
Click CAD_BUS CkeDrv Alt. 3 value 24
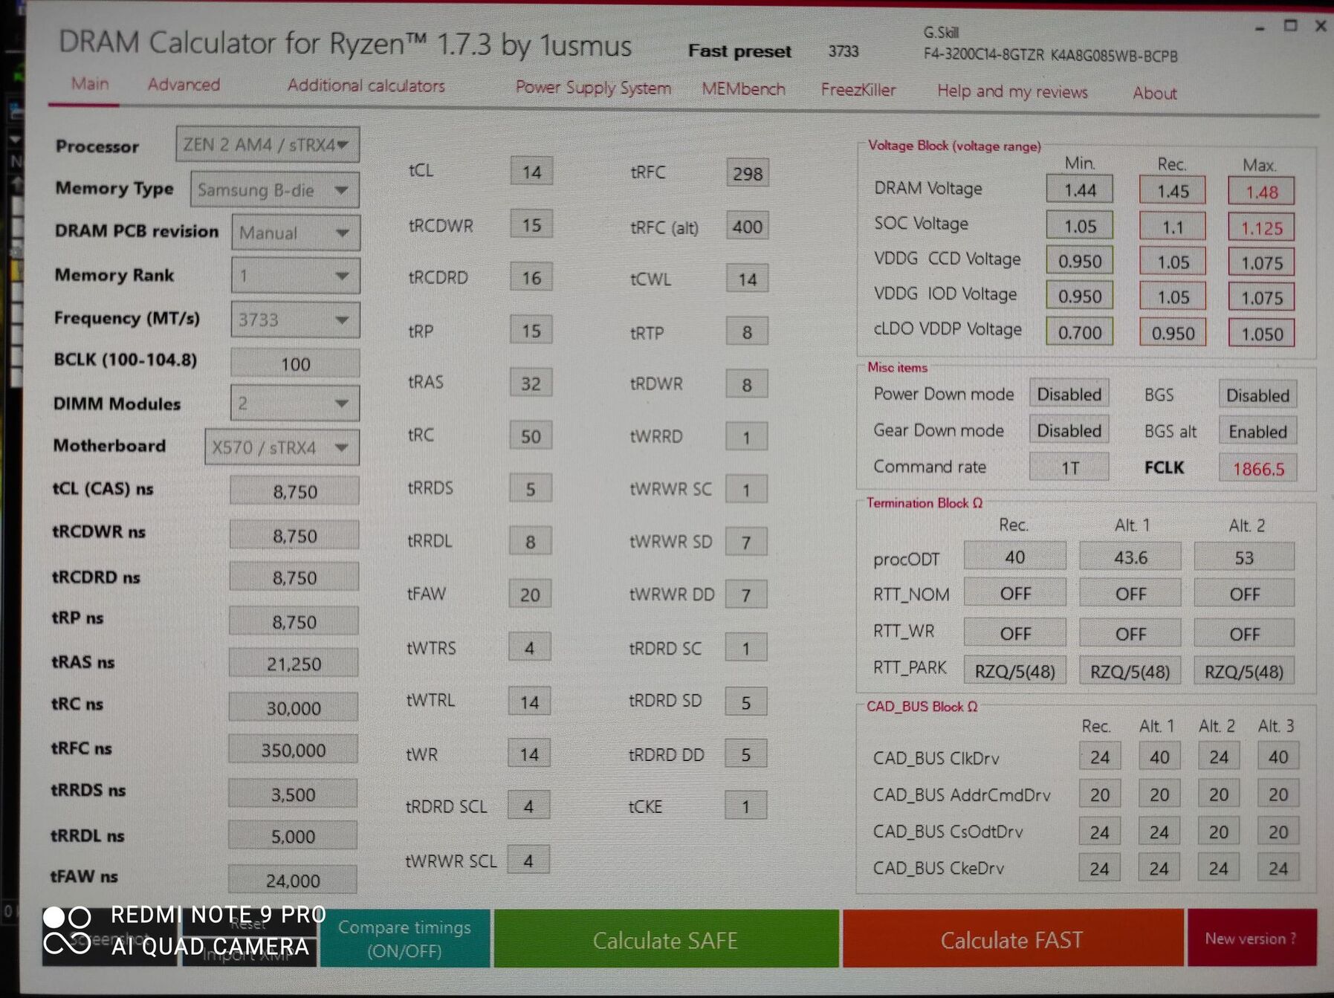tap(1278, 867)
